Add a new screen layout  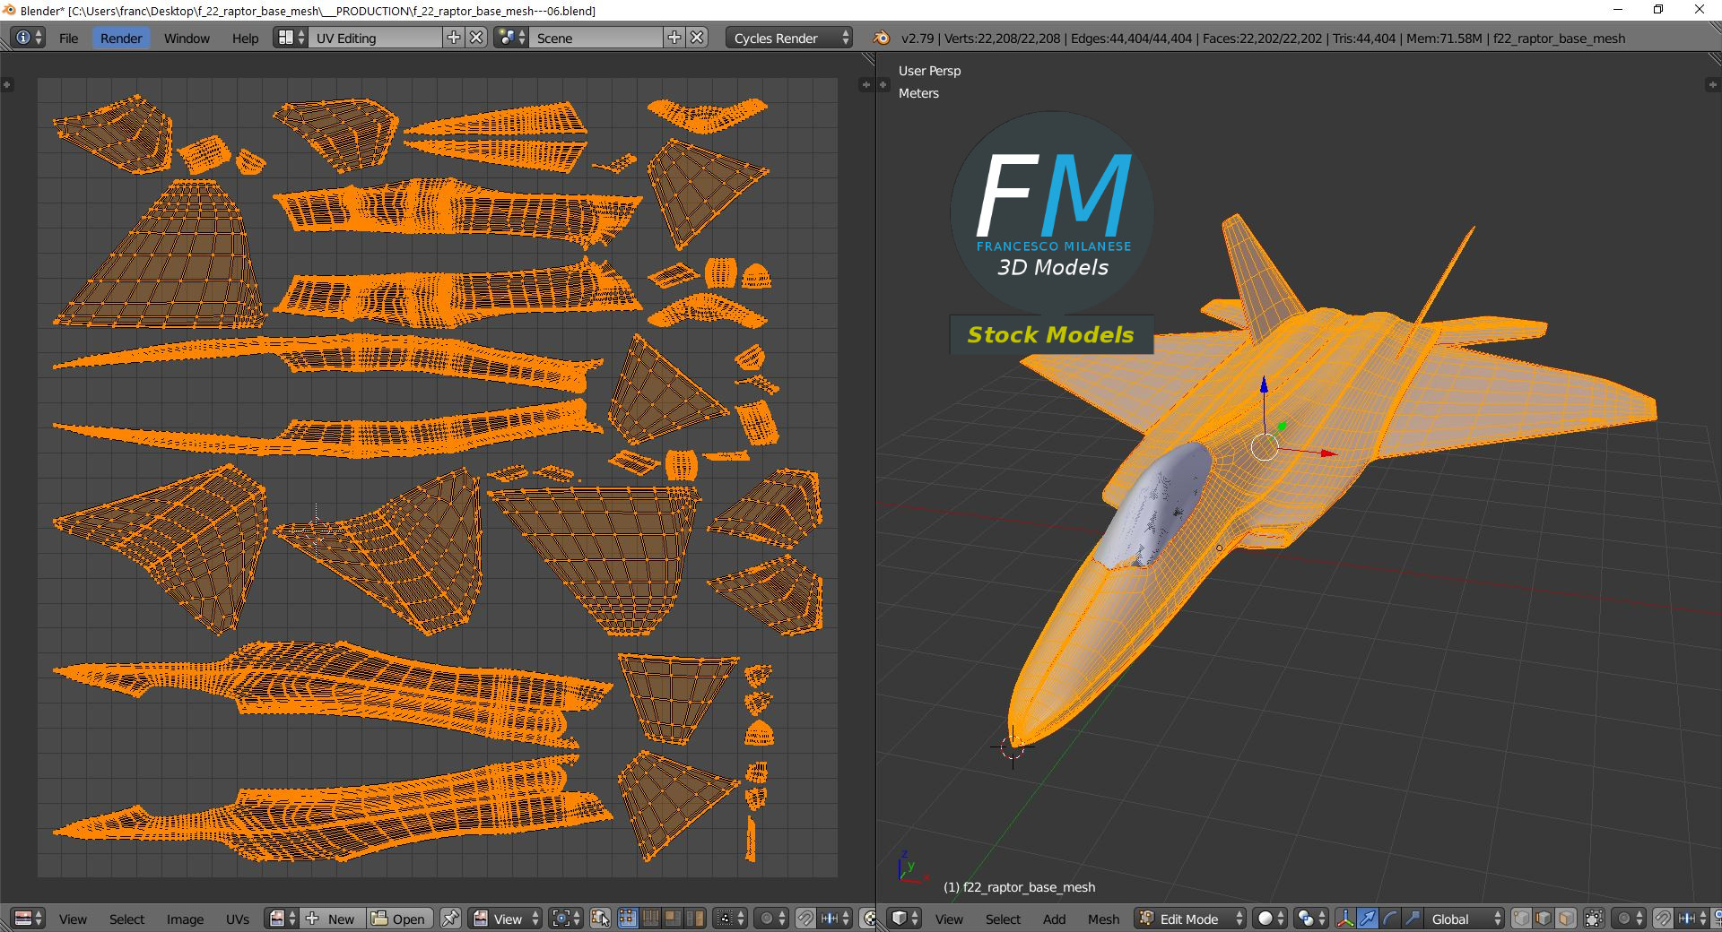coord(454,38)
